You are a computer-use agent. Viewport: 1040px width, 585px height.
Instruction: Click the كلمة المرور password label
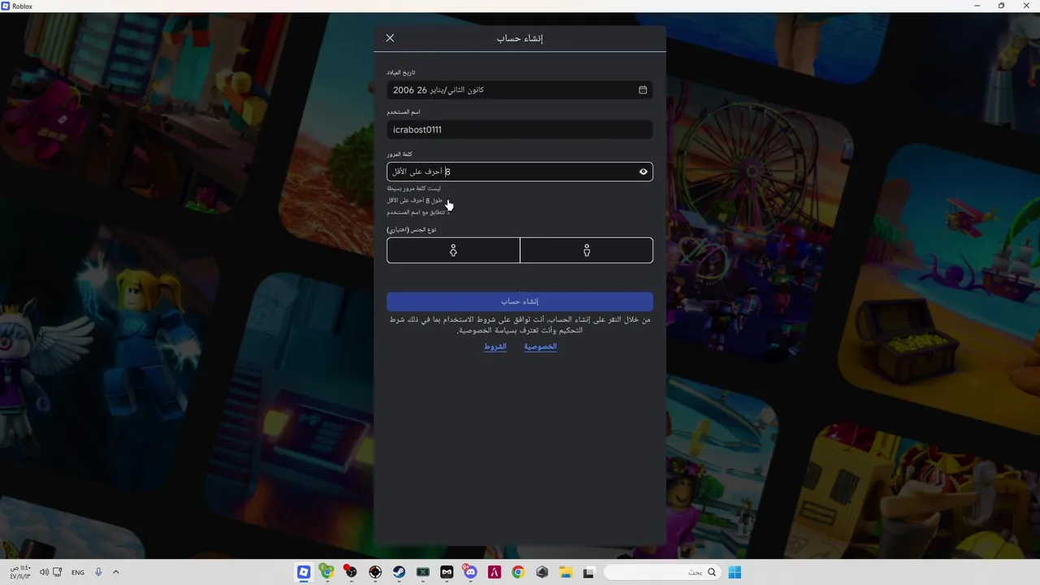coord(400,154)
